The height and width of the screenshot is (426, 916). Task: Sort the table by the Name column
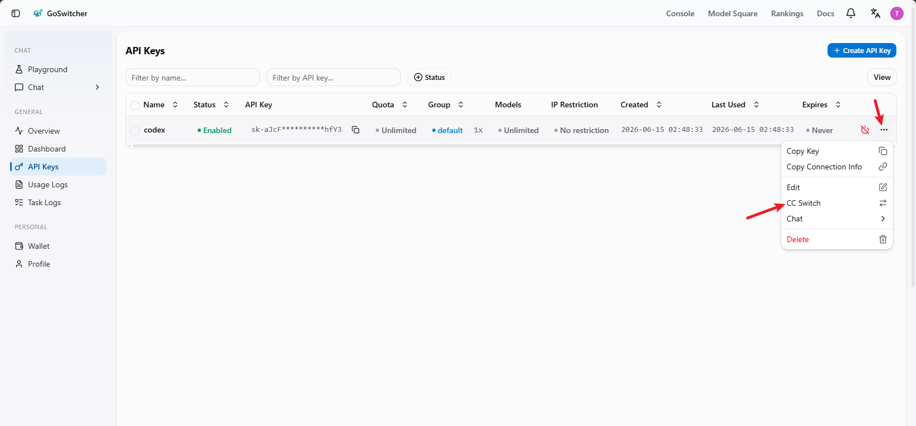click(160, 105)
